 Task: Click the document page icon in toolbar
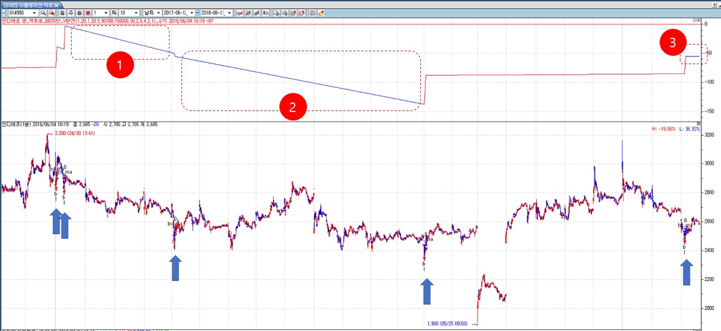pos(277,12)
